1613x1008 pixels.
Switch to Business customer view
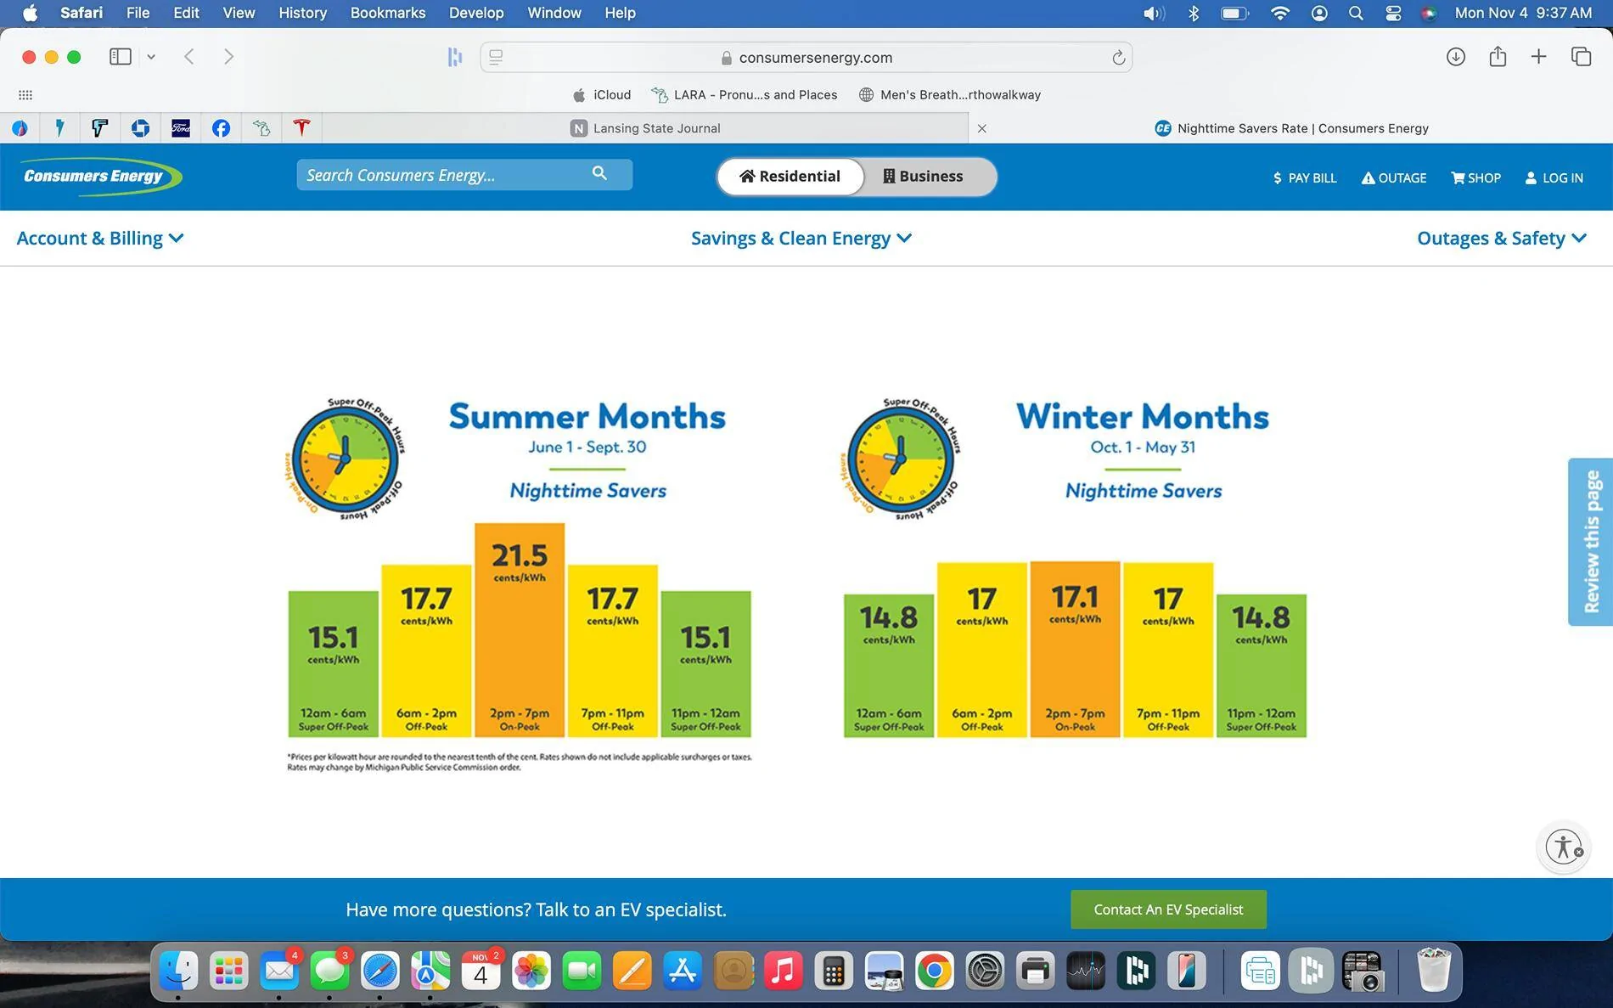(x=923, y=177)
